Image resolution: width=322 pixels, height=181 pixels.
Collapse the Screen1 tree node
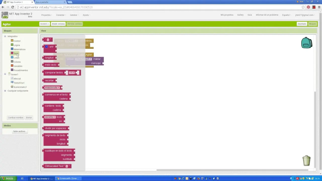pos(5,74)
